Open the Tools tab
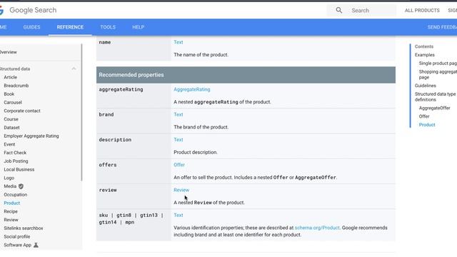Viewport: 457px width, 257px height. tap(108, 27)
